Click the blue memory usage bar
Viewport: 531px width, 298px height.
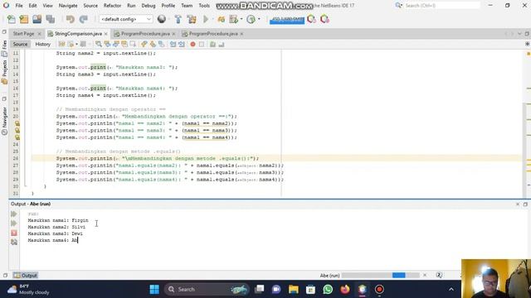pyautogui.click(x=287, y=20)
